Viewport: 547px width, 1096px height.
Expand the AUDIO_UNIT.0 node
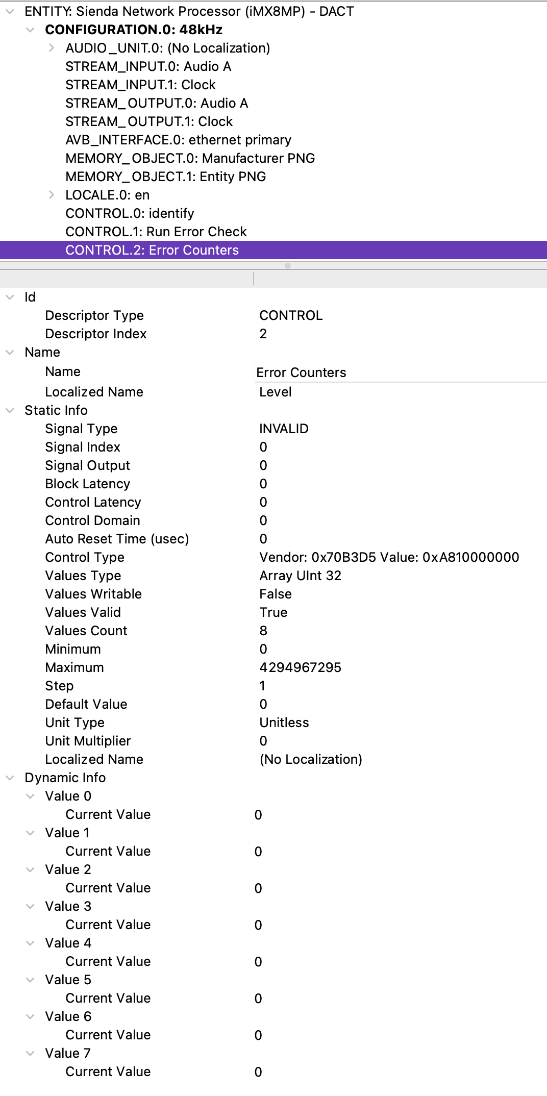51,48
